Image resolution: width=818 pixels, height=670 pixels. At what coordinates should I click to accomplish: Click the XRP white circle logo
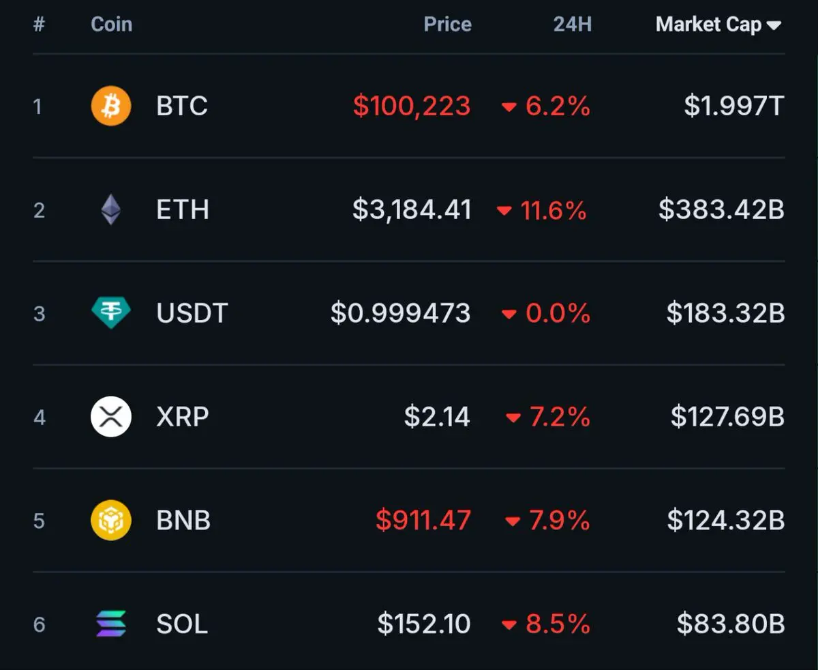coord(111,416)
